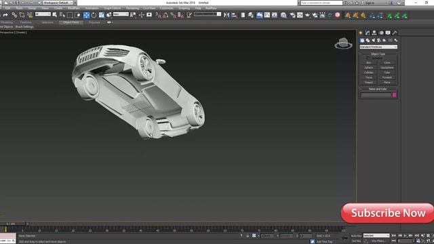Toggle Angle Snap
The image size is (434, 244).
[x=165, y=15]
